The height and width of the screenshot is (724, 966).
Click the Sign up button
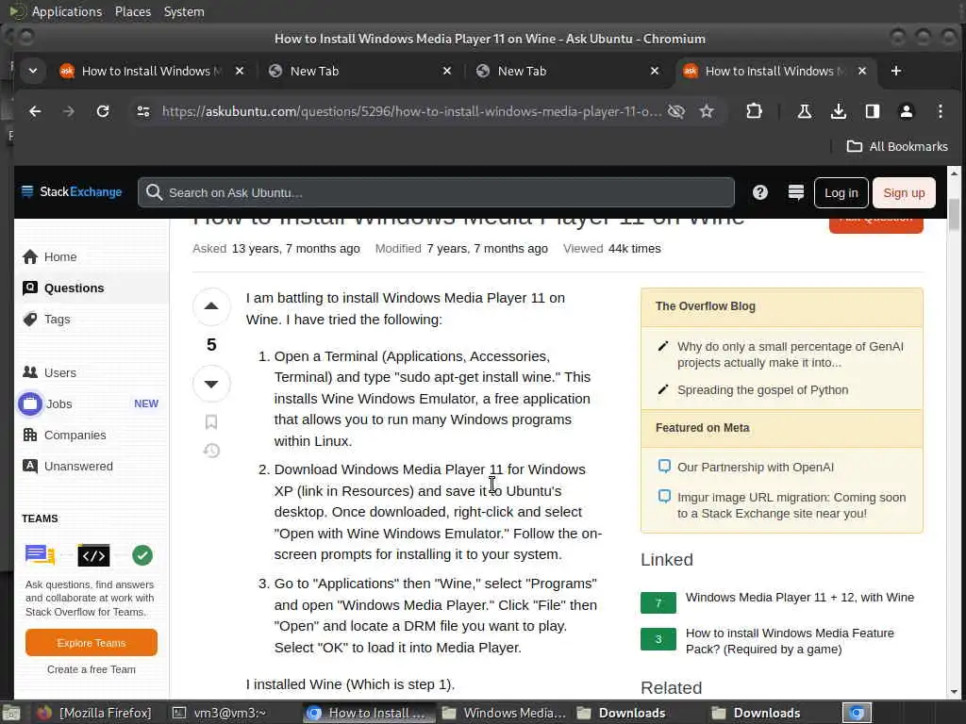[x=904, y=192]
